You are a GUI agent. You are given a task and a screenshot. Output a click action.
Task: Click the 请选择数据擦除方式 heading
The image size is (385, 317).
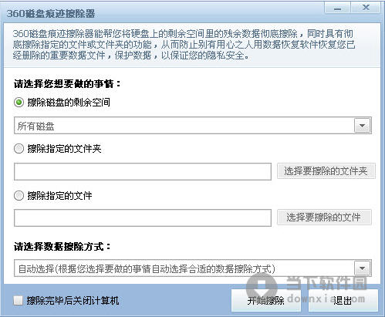pyautogui.click(x=62, y=247)
